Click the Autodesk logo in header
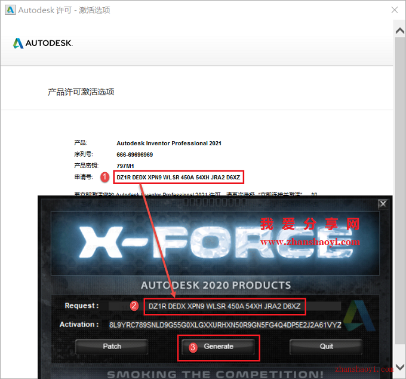This screenshot has width=406, height=379. (43, 43)
